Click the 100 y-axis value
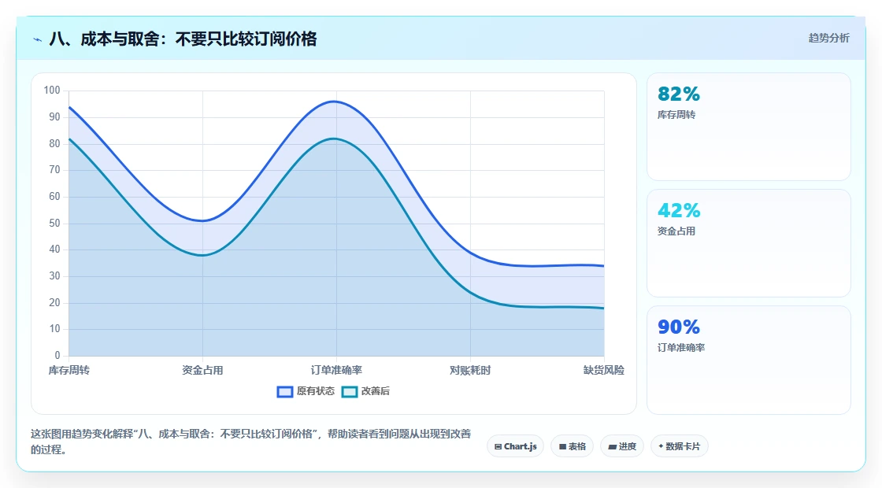The width and height of the screenshot is (882, 488). pyautogui.click(x=52, y=91)
